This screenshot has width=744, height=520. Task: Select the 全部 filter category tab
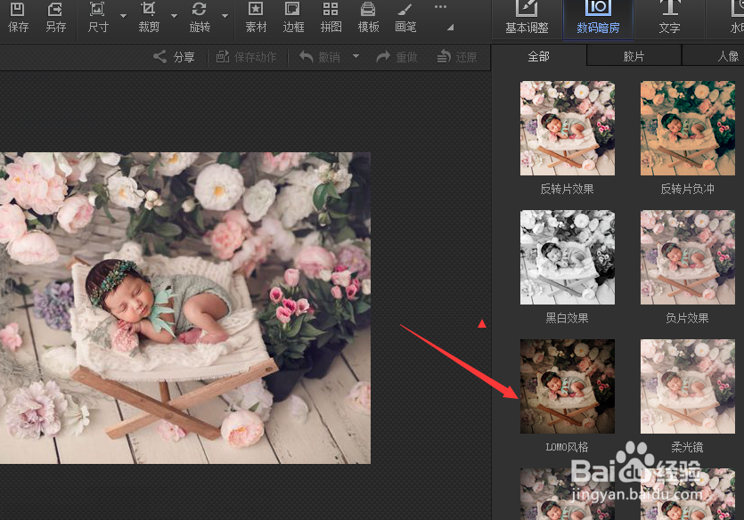[538, 56]
